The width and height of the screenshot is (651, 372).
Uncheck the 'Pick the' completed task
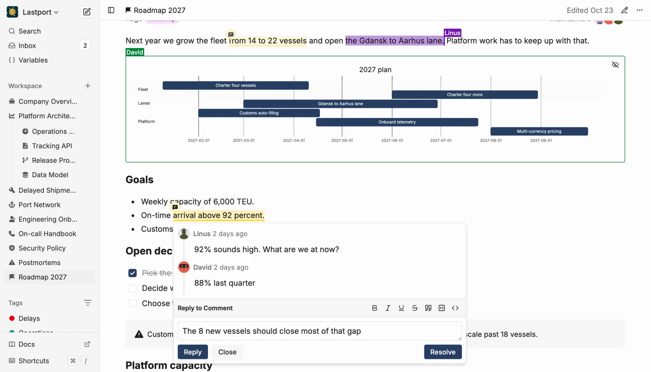coord(132,273)
